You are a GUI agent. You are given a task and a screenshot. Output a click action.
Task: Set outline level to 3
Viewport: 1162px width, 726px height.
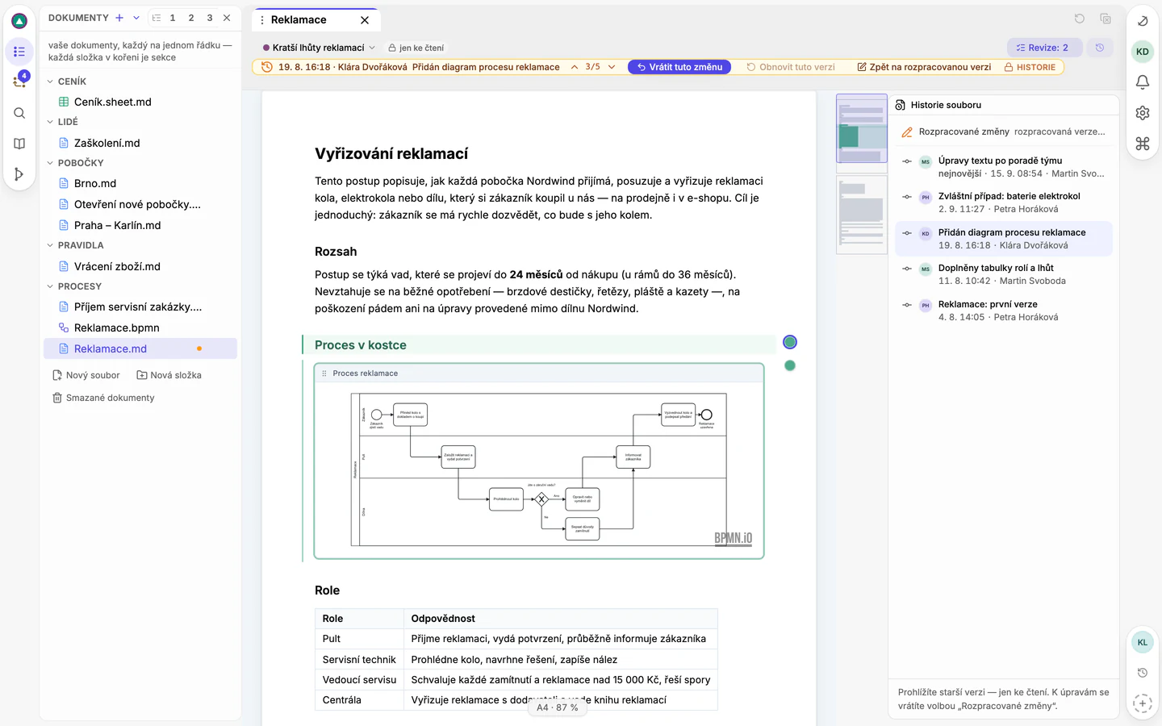pos(210,18)
